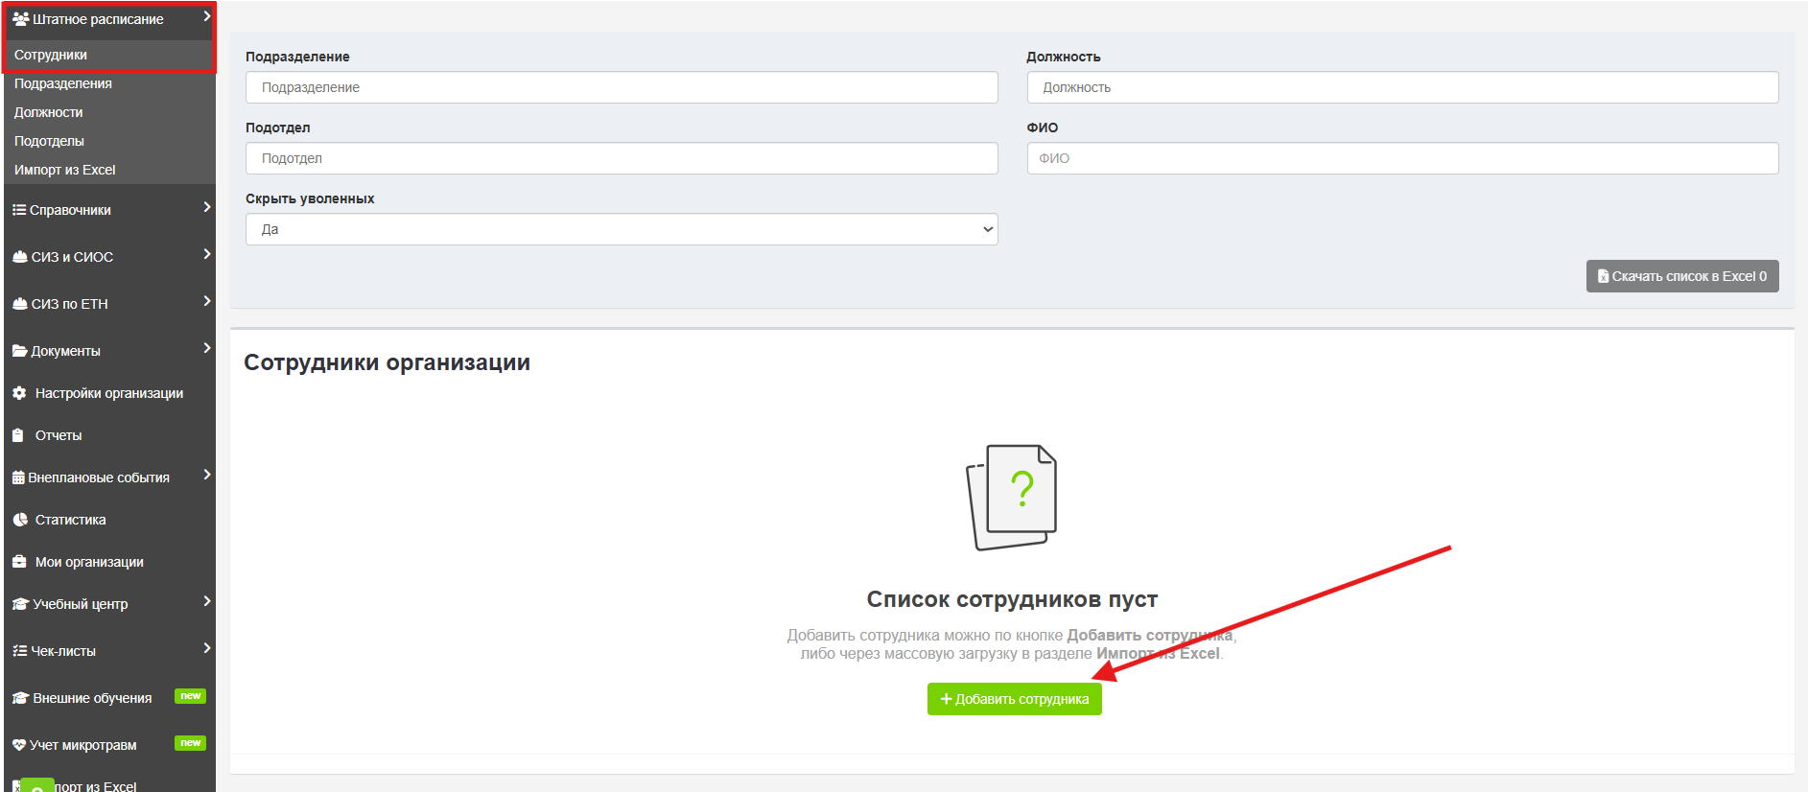1808x792 pixels.
Task: Click the Учет микротравм heart icon
Action: tap(19, 745)
